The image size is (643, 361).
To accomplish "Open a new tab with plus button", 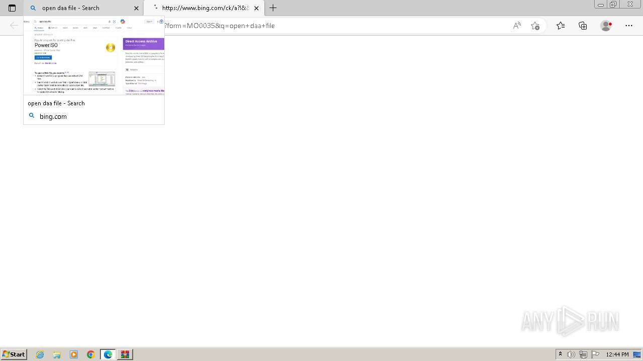I will [273, 8].
